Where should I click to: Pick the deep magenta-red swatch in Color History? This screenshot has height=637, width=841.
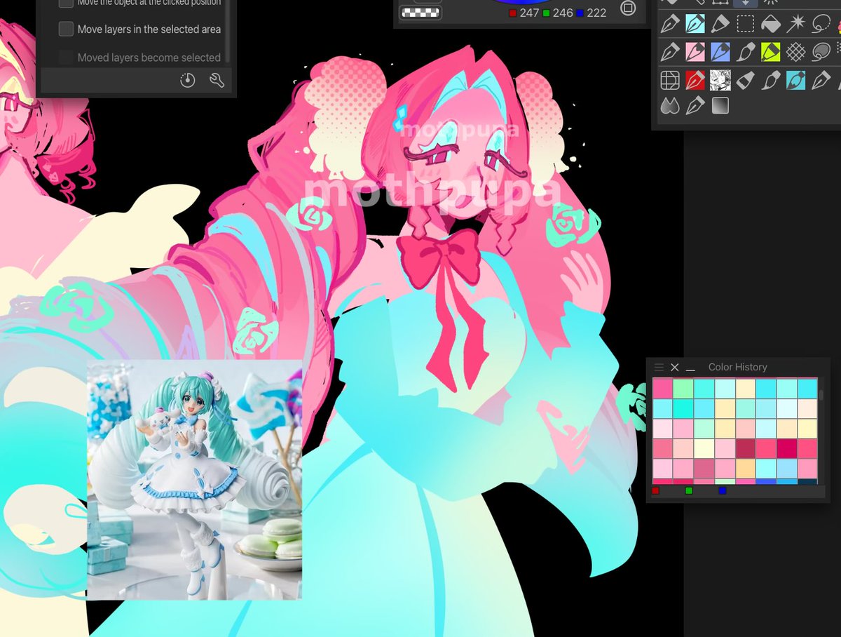coord(787,448)
